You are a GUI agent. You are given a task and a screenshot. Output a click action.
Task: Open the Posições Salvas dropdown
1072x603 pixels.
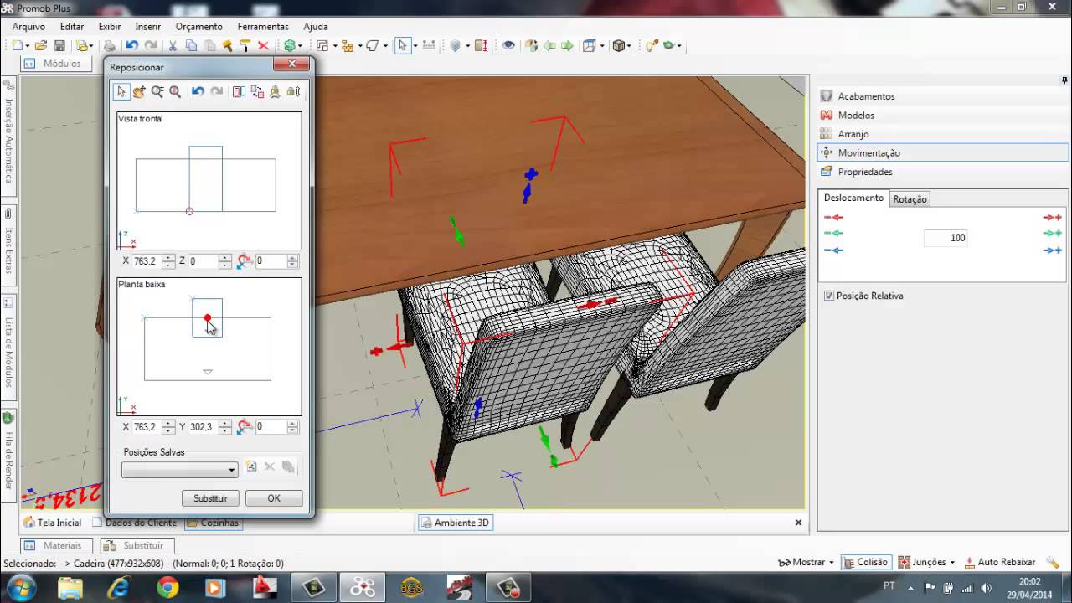click(x=180, y=470)
